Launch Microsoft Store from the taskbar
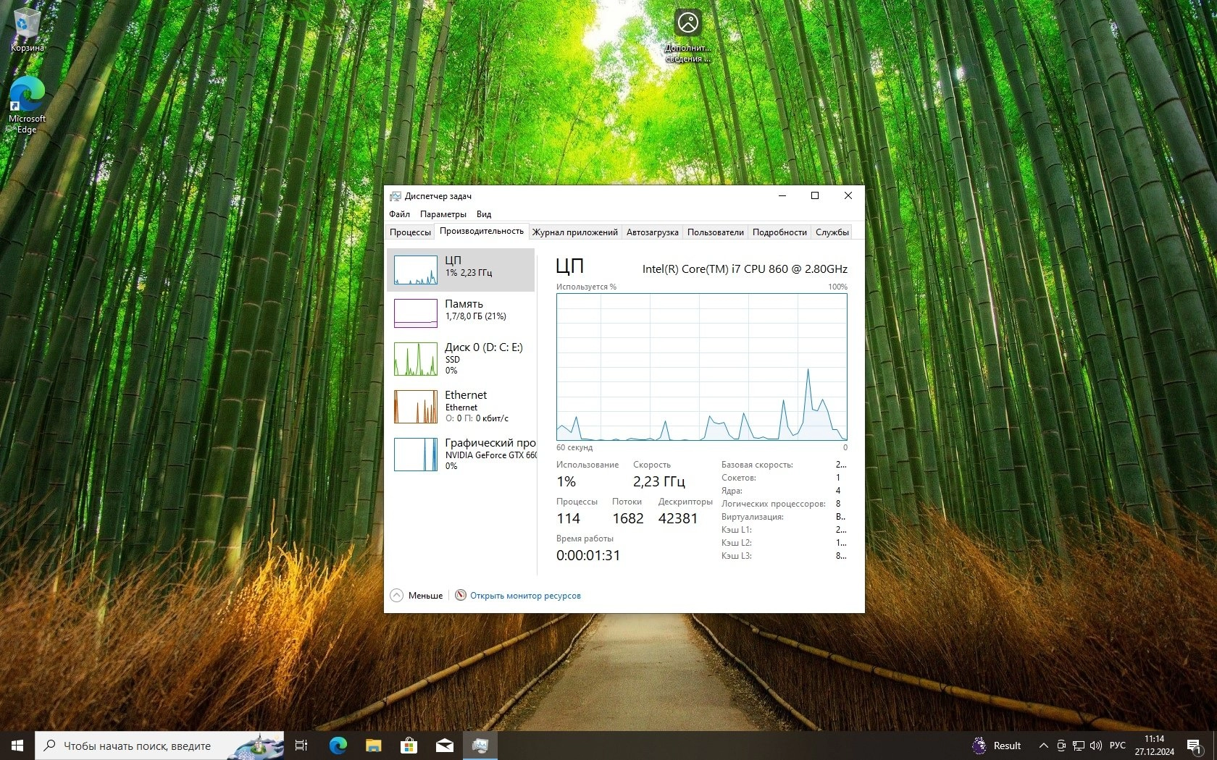Screen dimensions: 1217x760 tap(409, 746)
